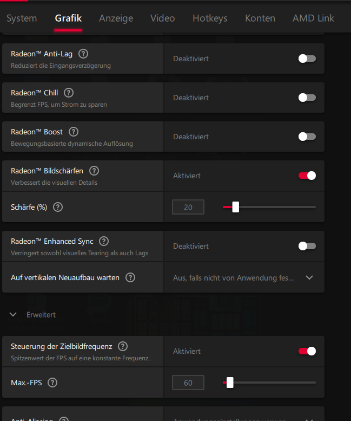
Task: Open help for Auf vertikalen Neuaufbau warten
Action: click(130, 277)
